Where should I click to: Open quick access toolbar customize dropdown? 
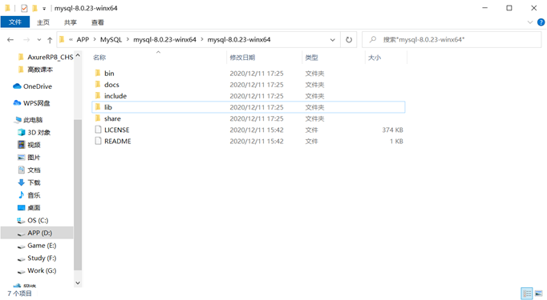(44, 8)
